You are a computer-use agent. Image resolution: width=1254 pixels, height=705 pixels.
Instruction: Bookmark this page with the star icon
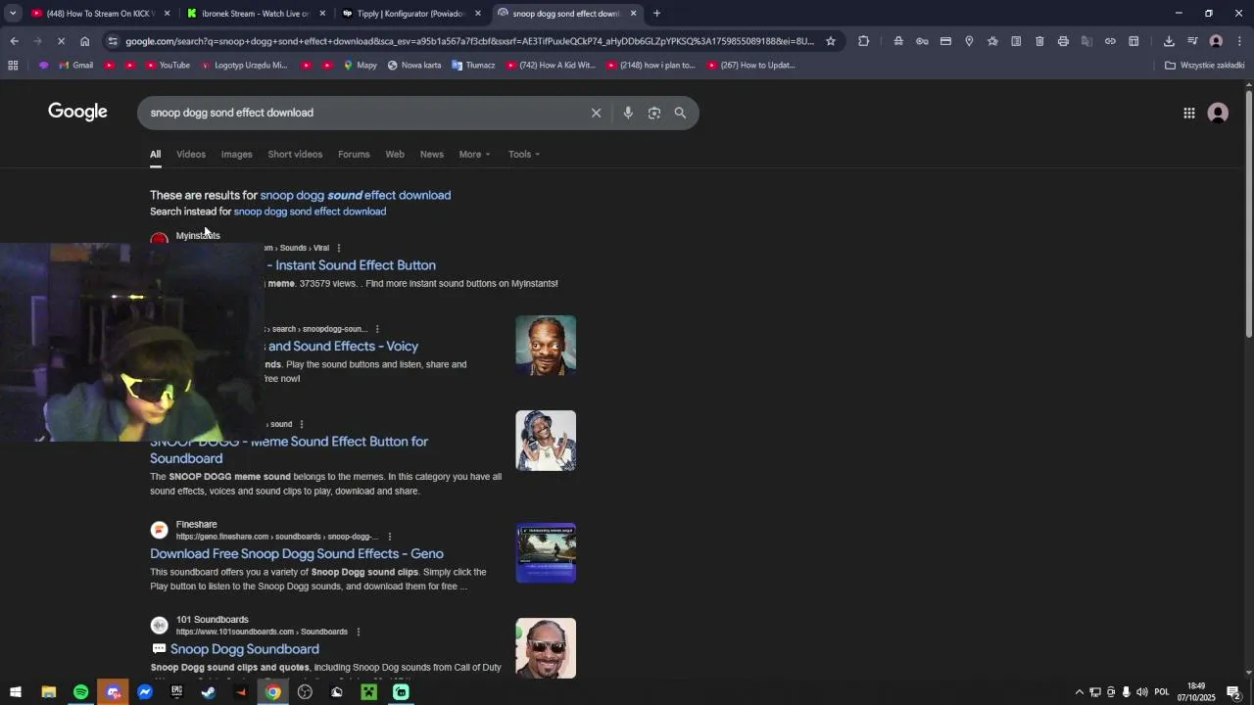pos(831,41)
